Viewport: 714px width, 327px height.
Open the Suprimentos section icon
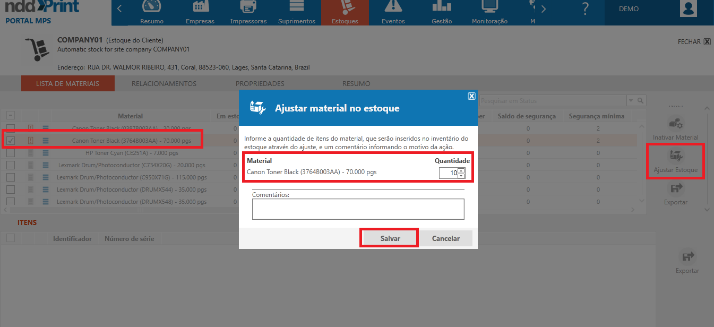[297, 7]
